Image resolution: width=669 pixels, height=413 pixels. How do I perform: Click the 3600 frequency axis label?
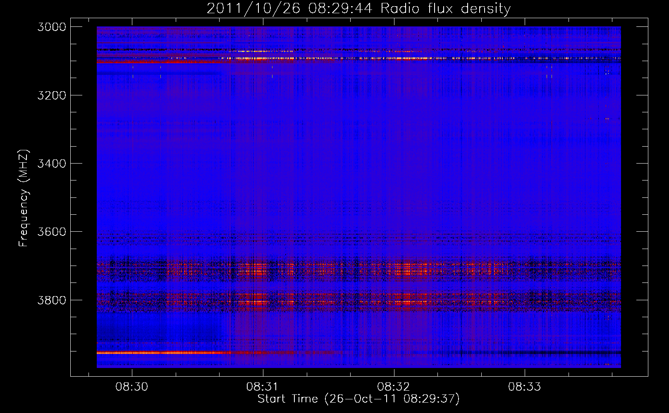pyautogui.click(x=52, y=232)
